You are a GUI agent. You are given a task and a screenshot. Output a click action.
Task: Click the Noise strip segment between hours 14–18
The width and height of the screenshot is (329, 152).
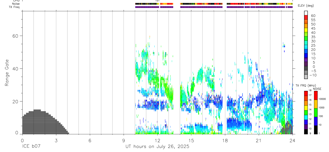click(201, 4)
